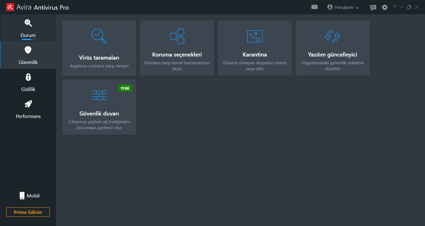Switch to the Gizlilik tab label
Image resolution: width=425 pixels, height=226 pixels.
coord(28,89)
